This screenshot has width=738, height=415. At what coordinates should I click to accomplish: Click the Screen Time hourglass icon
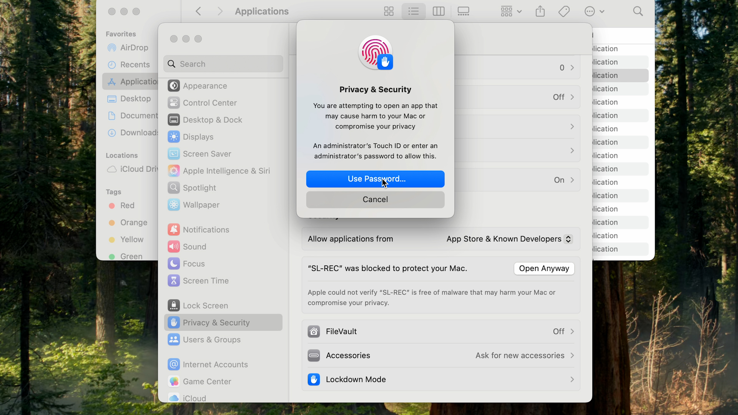coord(174,281)
